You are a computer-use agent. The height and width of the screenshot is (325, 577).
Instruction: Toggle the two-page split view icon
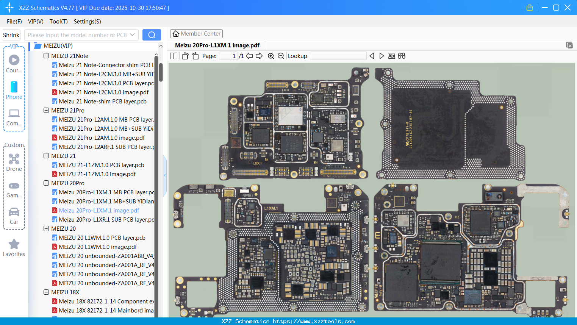click(174, 56)
